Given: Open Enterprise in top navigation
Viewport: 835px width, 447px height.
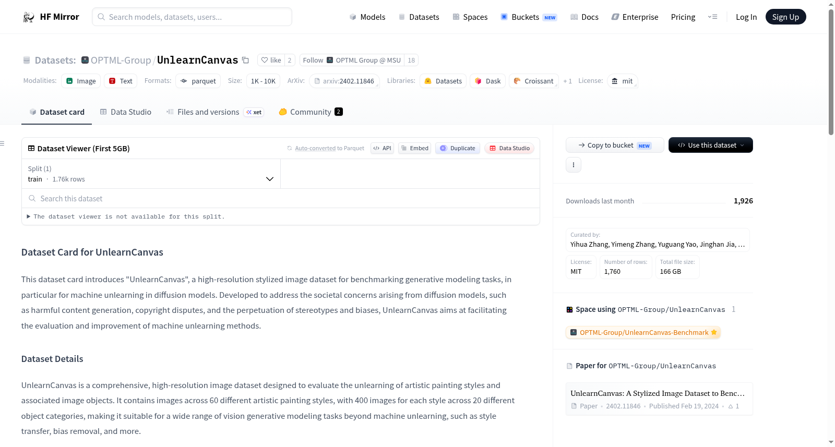Looking at the screenshot, I should click(x=635, y=17).
